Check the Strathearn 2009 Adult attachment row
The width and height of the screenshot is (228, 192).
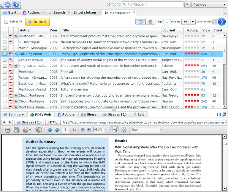[x=5, y=36]
